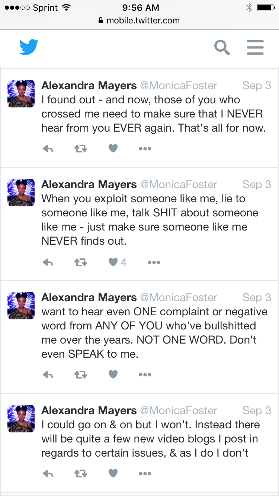Reply to the "NOT ONE WORD" tweet
The height and width of the screenshot is (496, 279).
coord(48,375)
